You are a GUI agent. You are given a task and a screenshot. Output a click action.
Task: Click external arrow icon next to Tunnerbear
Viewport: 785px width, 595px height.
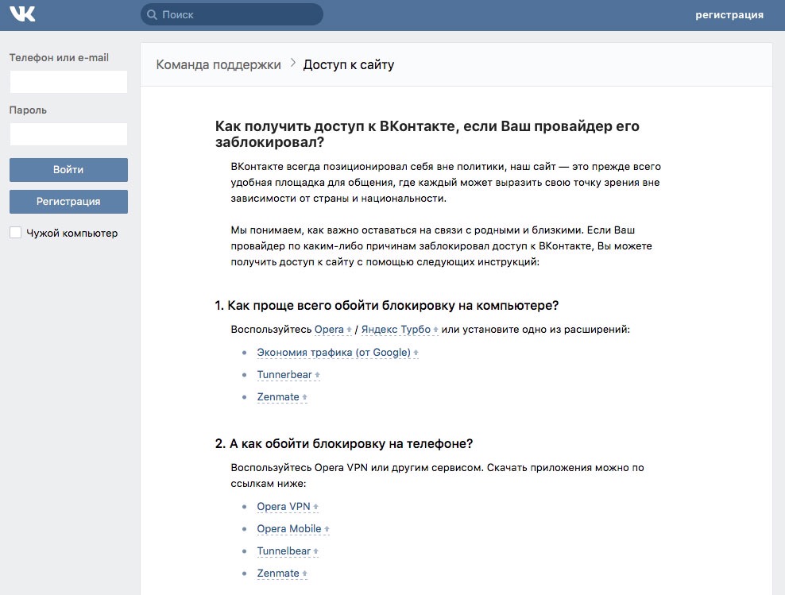coord(317,375)
